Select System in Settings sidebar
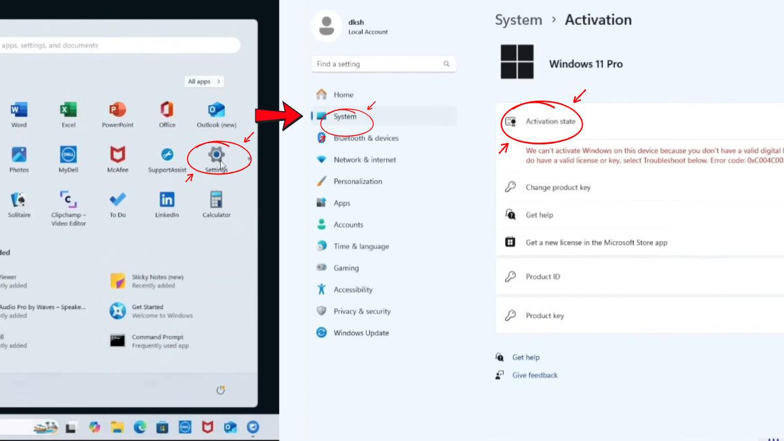 (384, 116)
